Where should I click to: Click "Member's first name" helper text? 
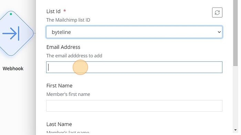68,94
